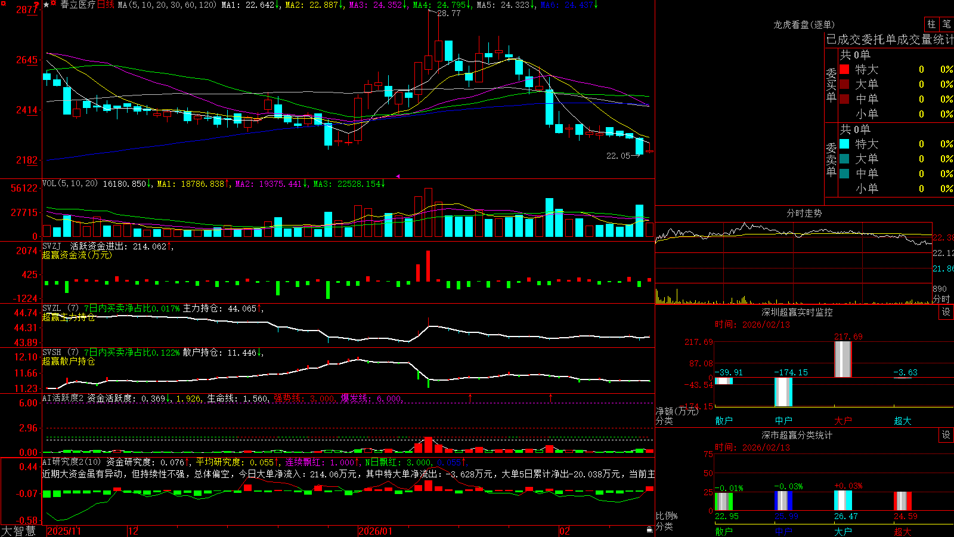Switch order view to 柱 mode
Screen dimensions: 954x537
pos(931,24)
